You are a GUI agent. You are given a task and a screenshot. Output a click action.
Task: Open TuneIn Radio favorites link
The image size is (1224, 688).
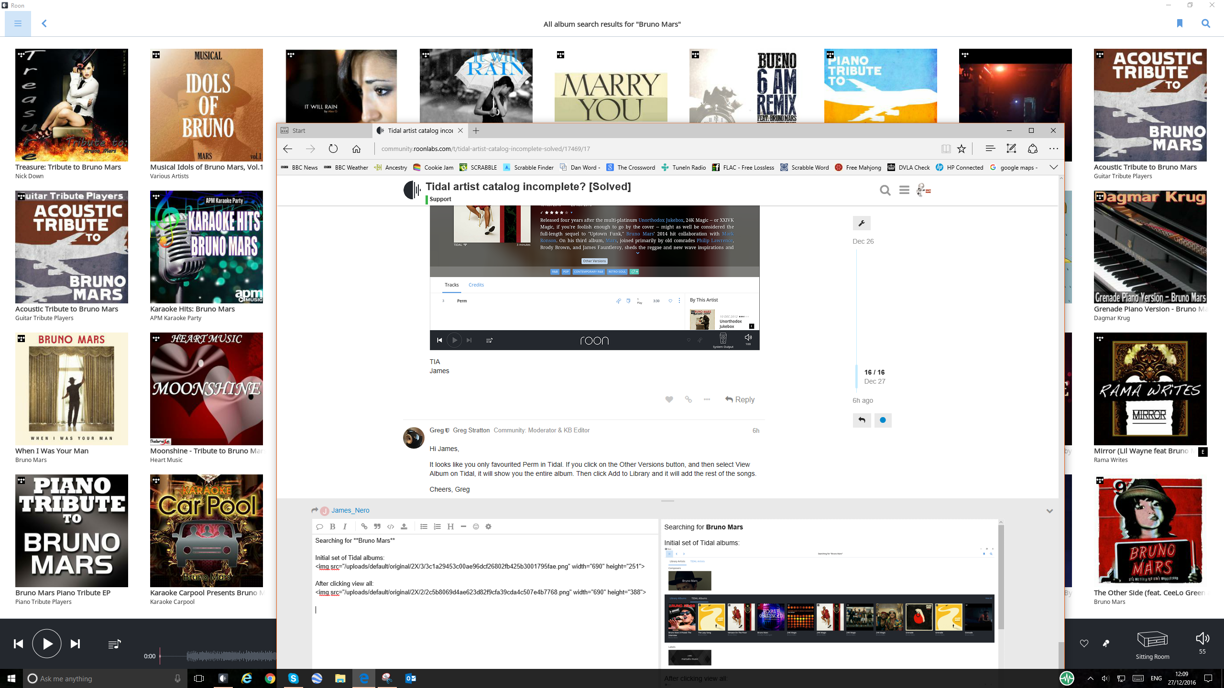point(684,167)
